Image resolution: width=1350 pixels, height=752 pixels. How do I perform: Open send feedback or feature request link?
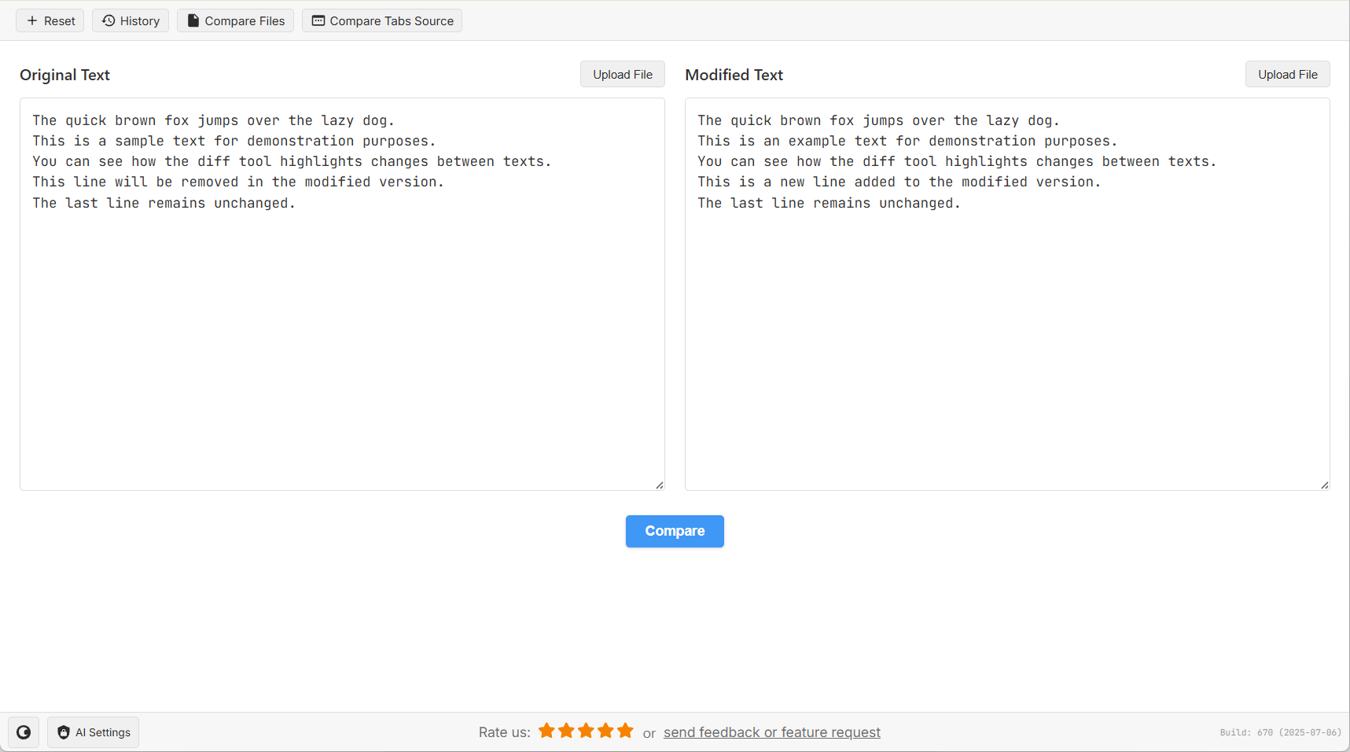tap(772, 732)
